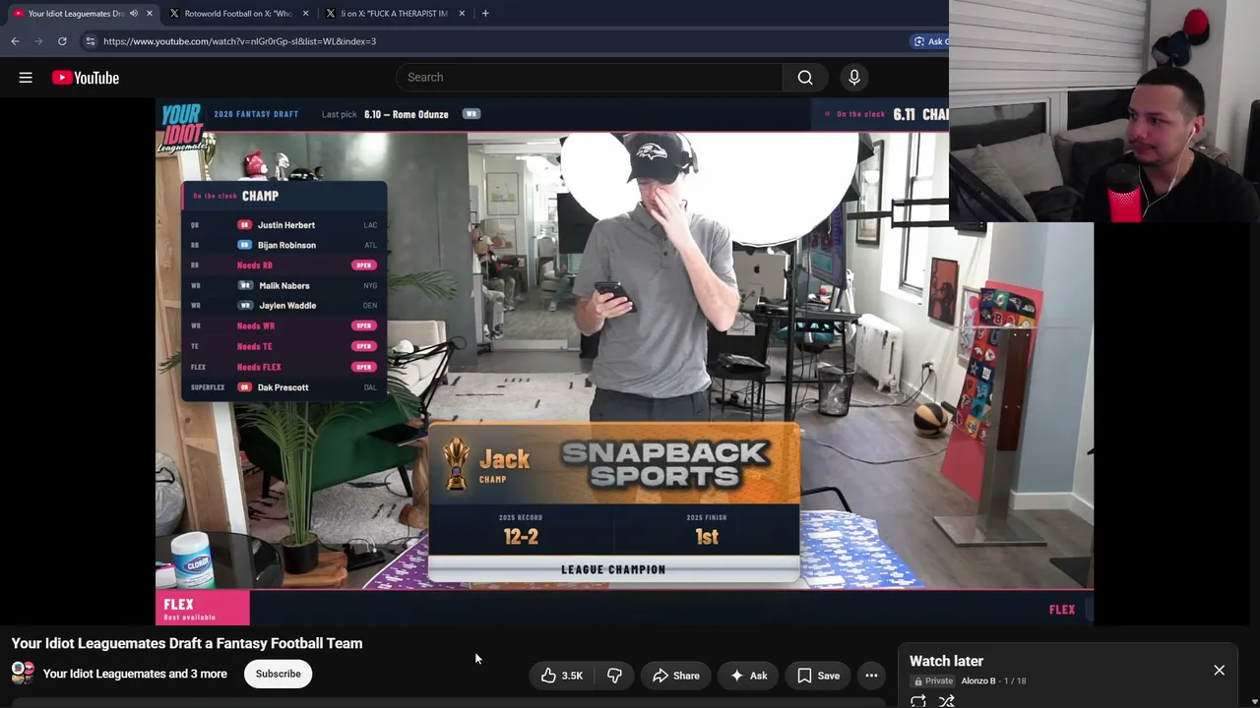Image resolution: width=1260 pixels, height=708 pixels.
Task: Click the Ask button in browser toolbar
Action: [929, 41]
